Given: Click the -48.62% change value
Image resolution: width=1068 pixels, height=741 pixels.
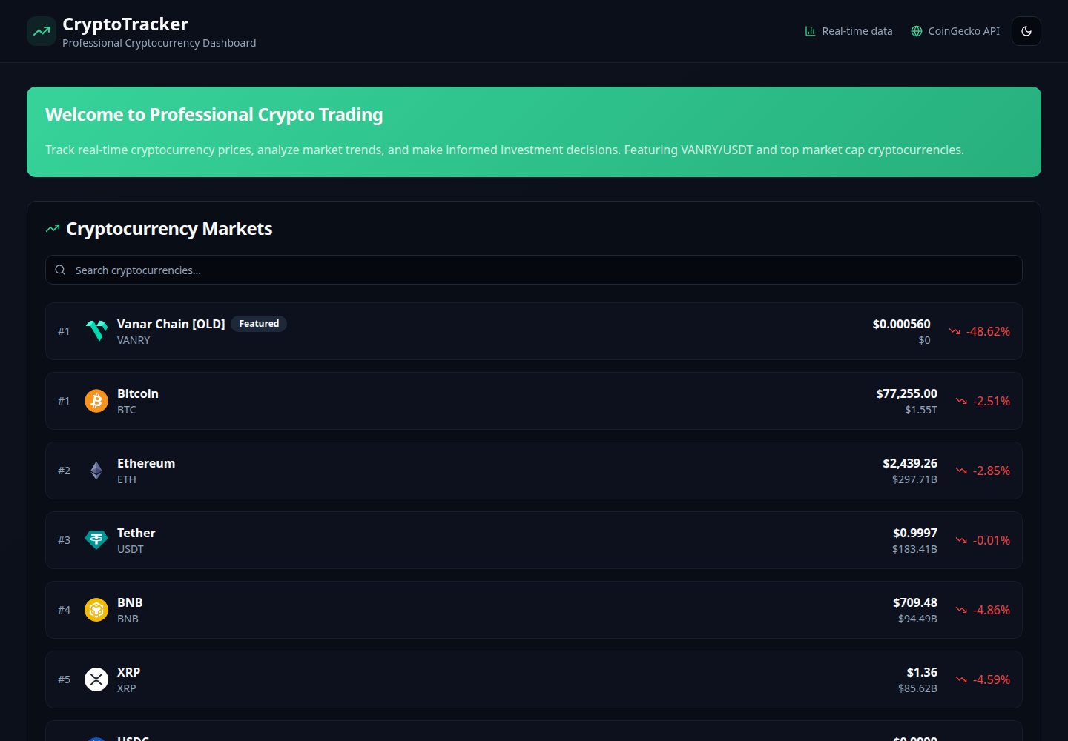Looking at the screenshot, I should tap(988, 331).
